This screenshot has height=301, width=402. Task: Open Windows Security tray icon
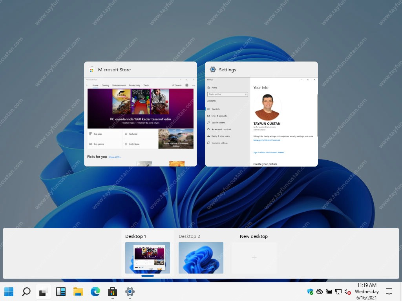310,292
